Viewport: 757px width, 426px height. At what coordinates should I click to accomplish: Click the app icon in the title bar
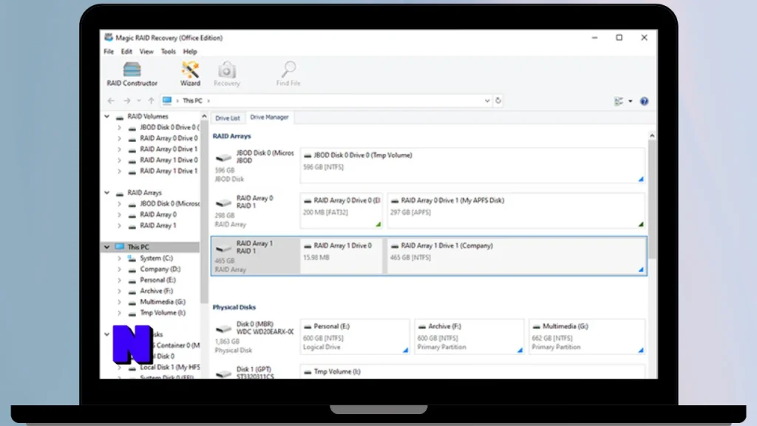[109, 37]
